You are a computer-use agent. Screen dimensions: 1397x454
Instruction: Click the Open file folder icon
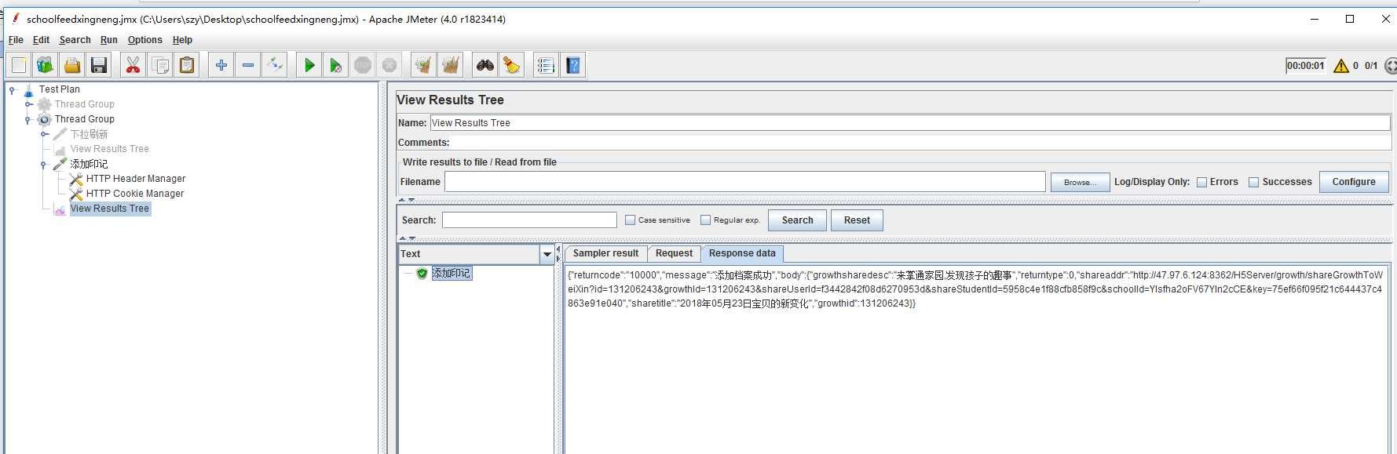[72, 65]
